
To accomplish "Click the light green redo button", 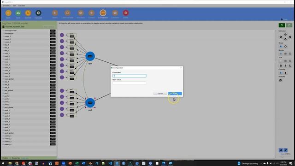I will tap(289, 25).
